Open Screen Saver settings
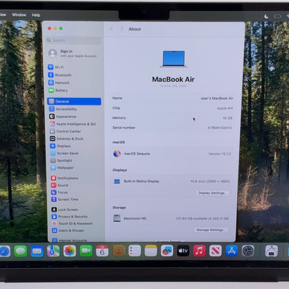This screenshot has width=289, height=289. [65, 154]
